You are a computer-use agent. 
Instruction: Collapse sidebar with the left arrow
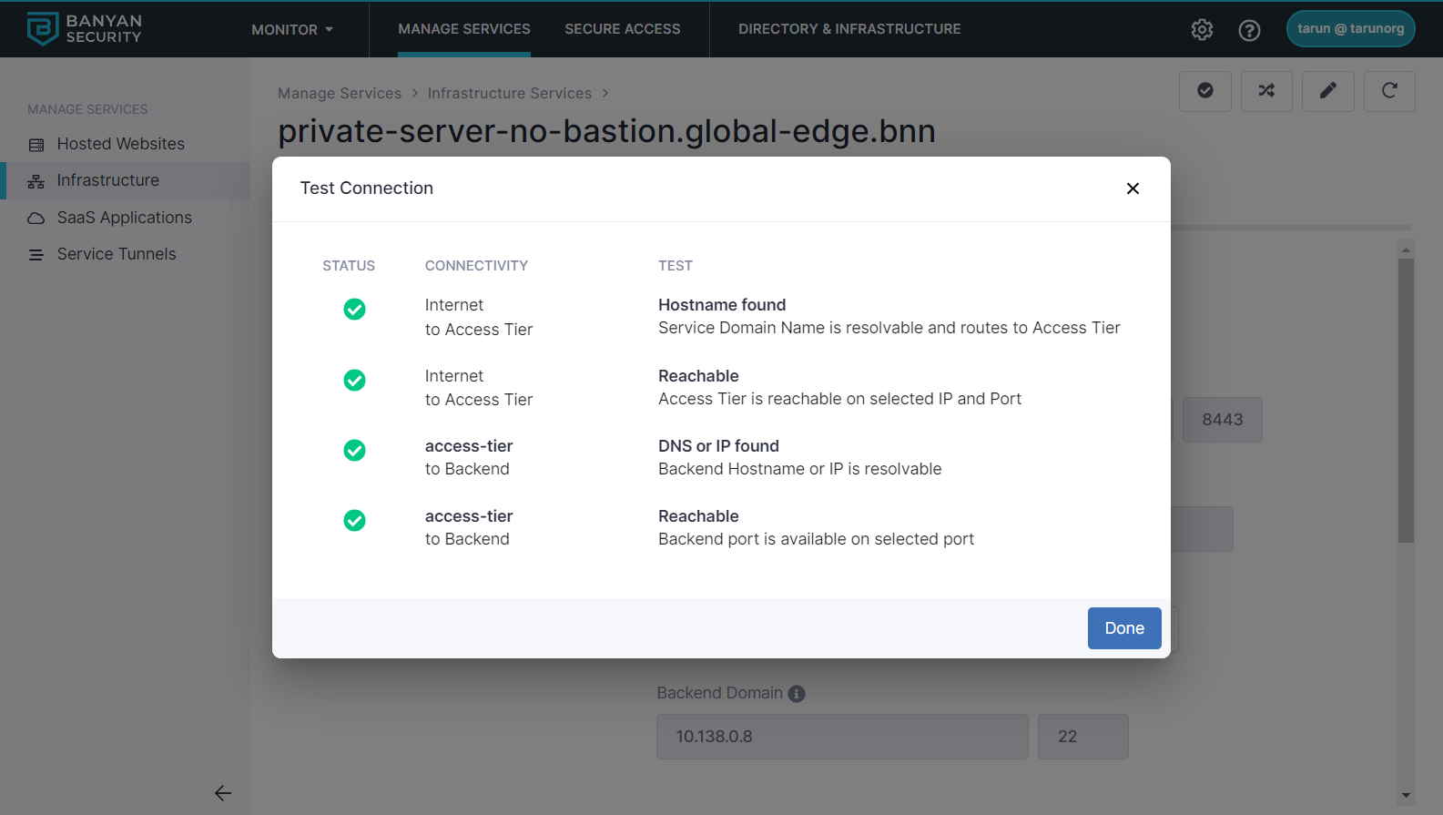tap(223, 793)
